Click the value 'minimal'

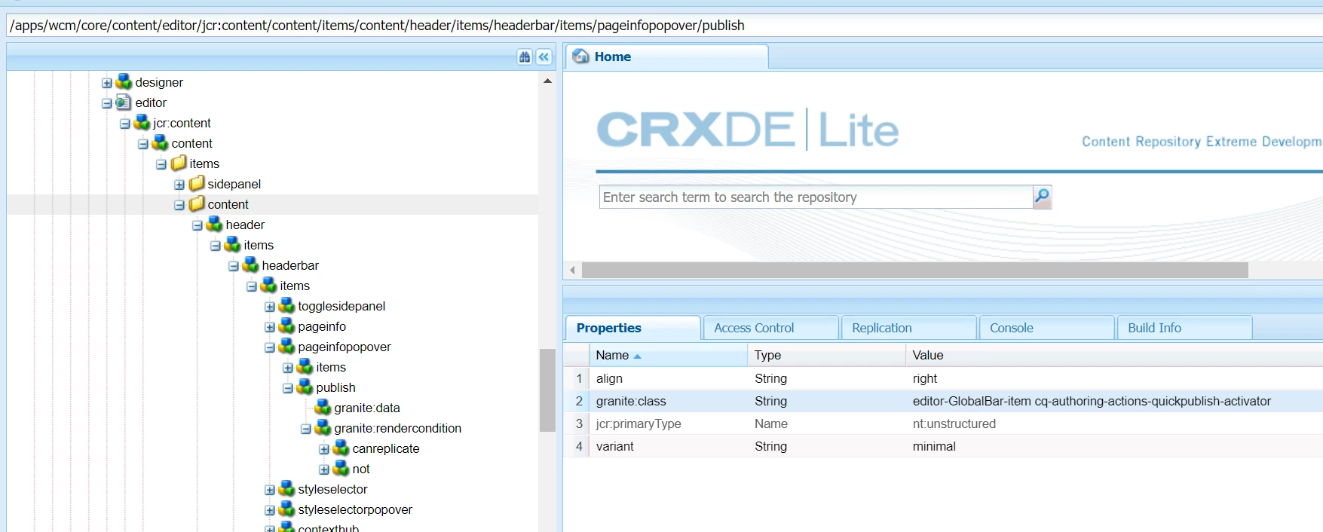934,446
